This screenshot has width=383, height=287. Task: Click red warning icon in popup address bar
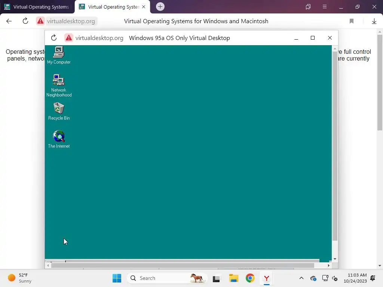tap(69, 38)
